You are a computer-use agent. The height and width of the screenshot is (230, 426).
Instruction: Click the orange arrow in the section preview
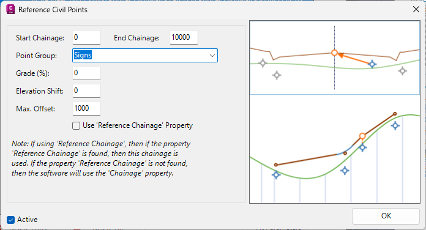pos(353,58)
